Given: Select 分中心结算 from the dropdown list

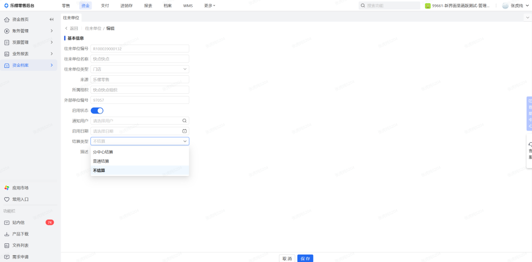Looking at the screenshot, I should pyautogui.click(x=103, y=152).
